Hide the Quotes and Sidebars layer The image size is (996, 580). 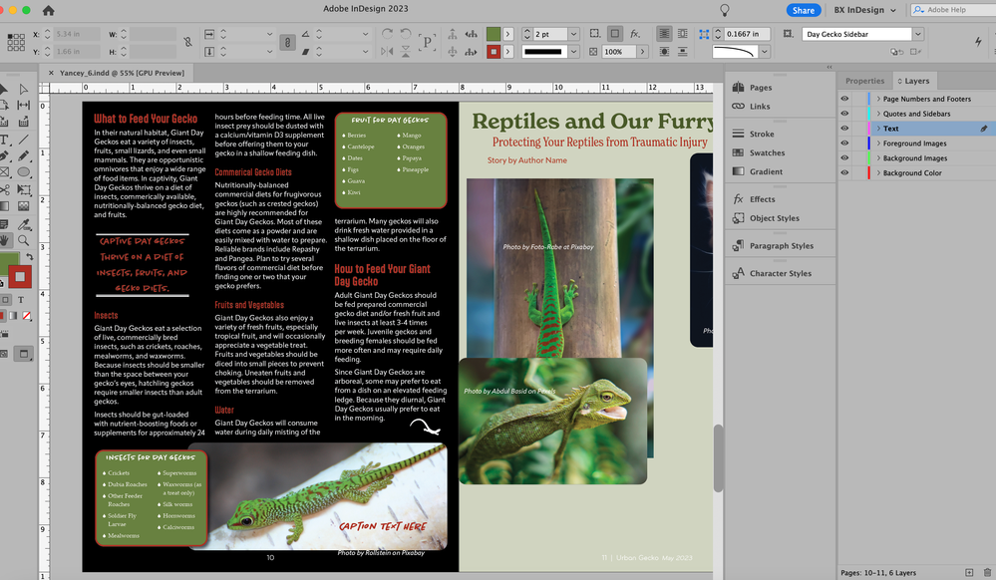click(844, 114)
